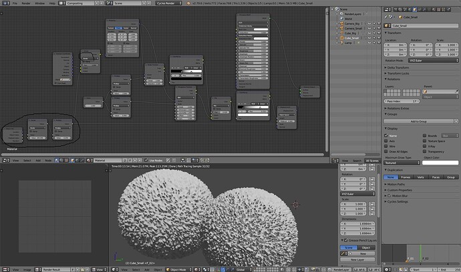Open the Cycles Render engine dropdown
The width and height of the screenshot is (461, 272).
169,3
